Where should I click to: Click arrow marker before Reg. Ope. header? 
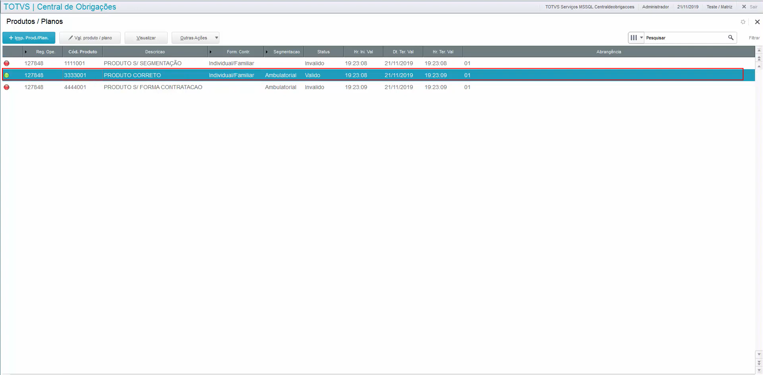pyautogui.click(x=26, y=52)
